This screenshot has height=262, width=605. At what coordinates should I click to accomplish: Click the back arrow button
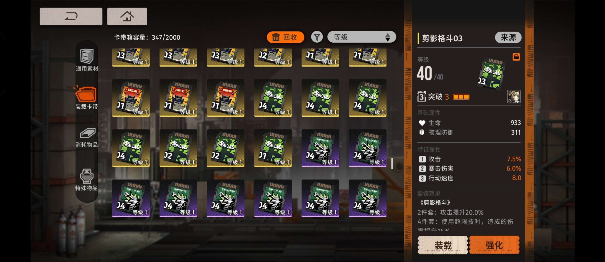point(71,17)
